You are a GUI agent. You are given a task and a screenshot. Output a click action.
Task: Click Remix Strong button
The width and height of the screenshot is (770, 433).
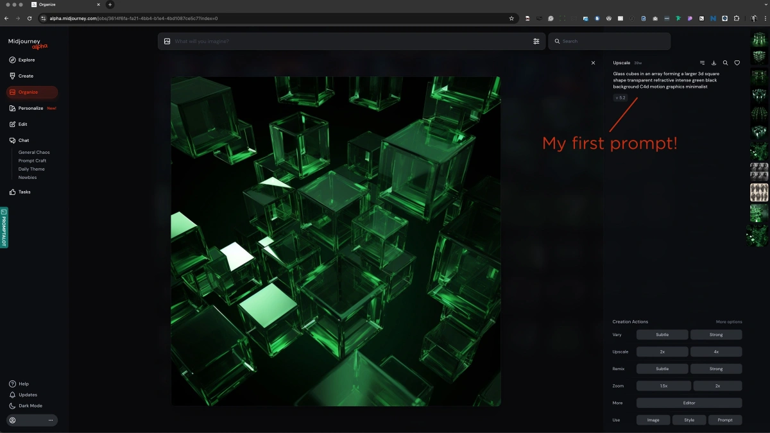tap(716, 369)
